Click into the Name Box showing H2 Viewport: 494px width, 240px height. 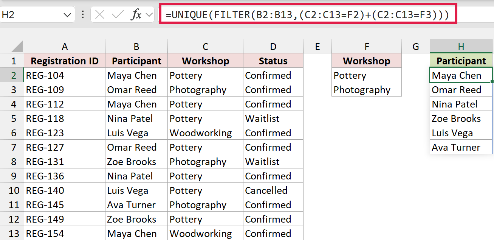(31, 15)
